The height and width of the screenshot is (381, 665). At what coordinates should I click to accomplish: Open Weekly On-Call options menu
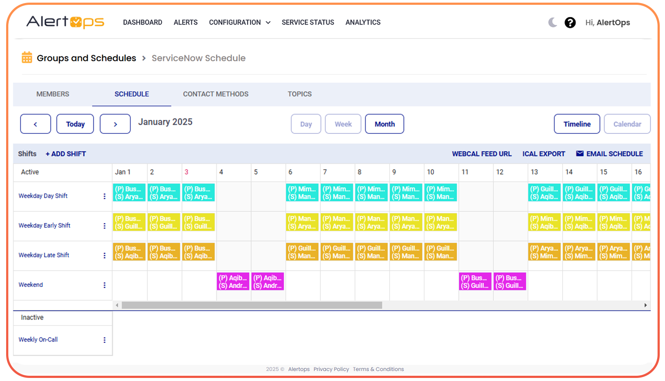(x=104, y=340)
